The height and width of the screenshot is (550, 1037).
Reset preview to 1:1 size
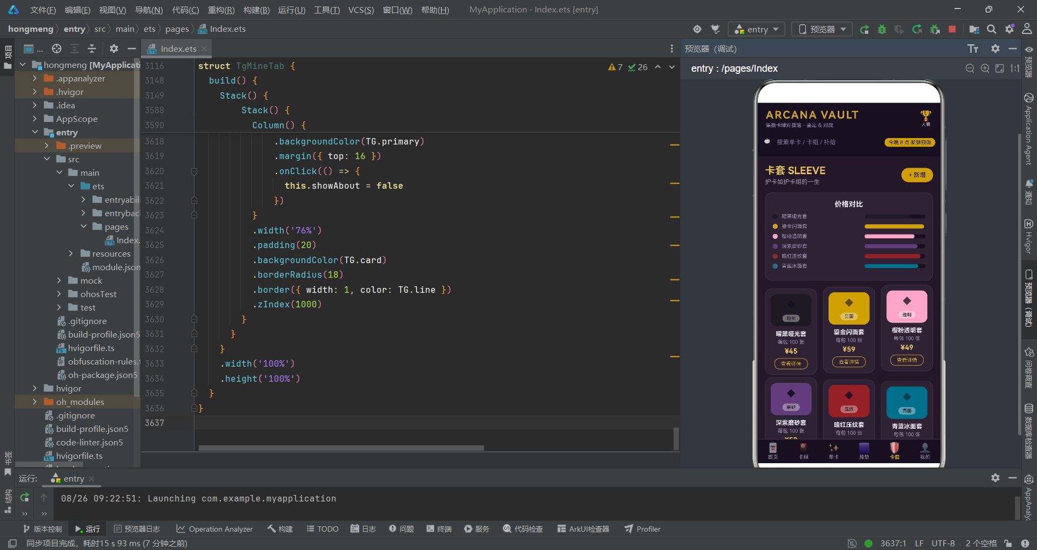pos(1015,68)
